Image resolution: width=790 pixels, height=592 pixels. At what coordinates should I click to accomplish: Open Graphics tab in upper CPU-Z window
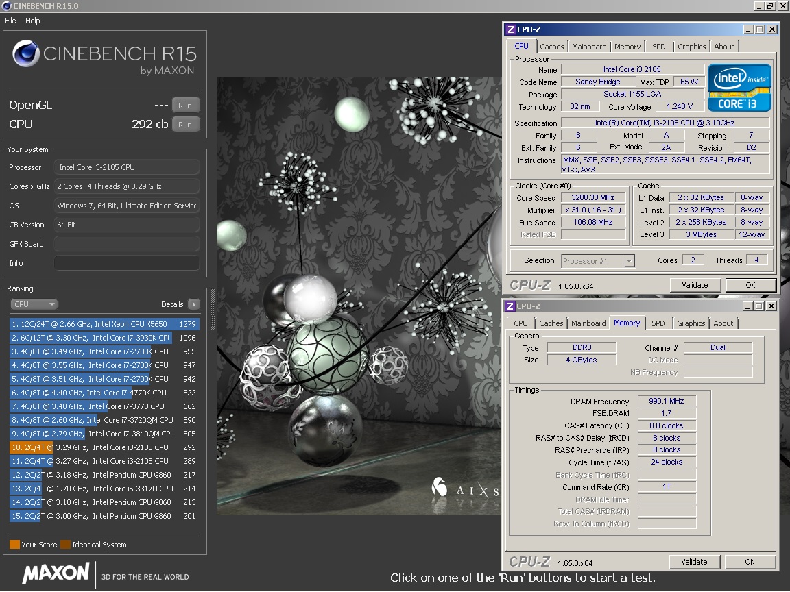691,47
